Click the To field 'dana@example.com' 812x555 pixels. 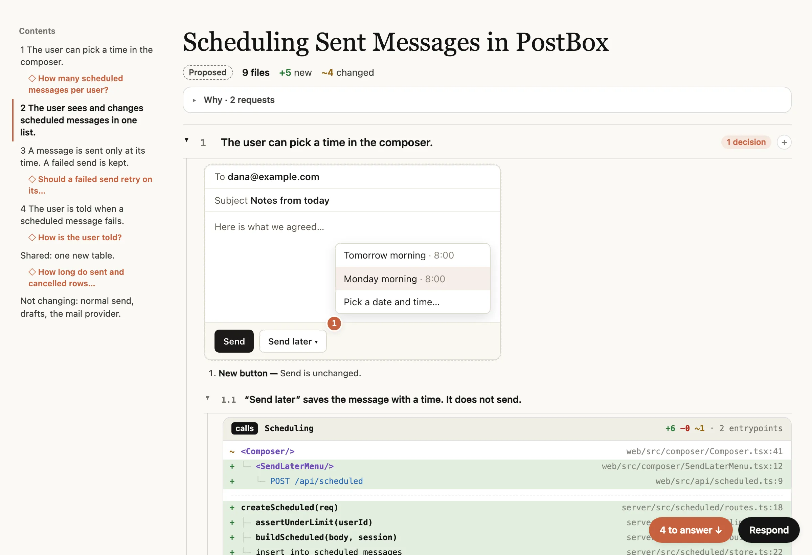[353, 177]
